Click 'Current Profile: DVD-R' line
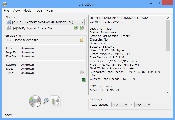The width and height of the screenshot is (175, 120). [x=106, y=22]
